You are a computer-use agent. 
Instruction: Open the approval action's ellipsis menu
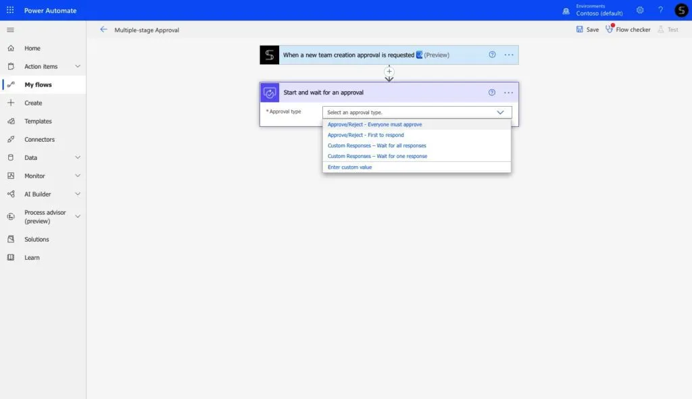[508, 92]
